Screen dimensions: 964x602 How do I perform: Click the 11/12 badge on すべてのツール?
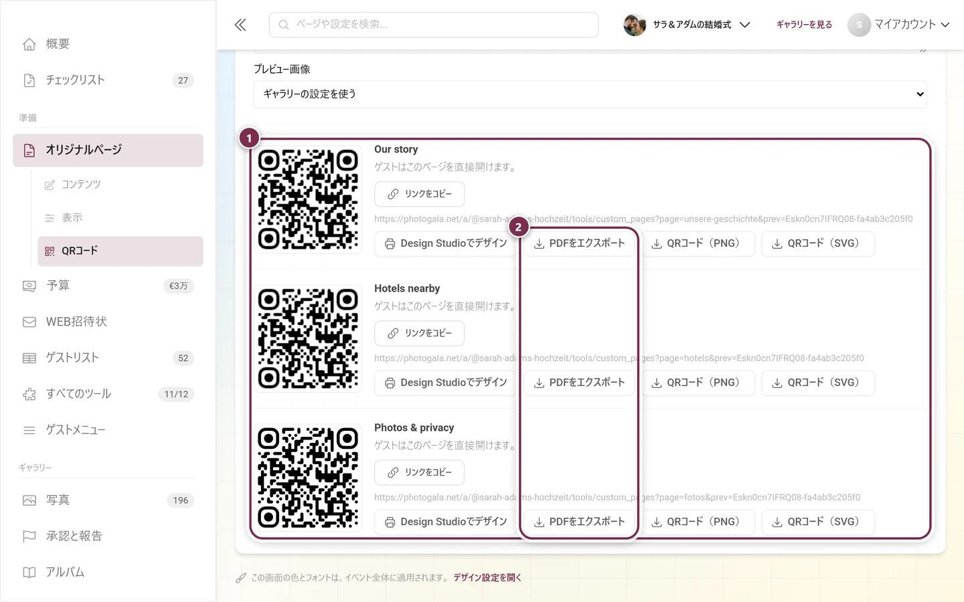coord(176,394)
